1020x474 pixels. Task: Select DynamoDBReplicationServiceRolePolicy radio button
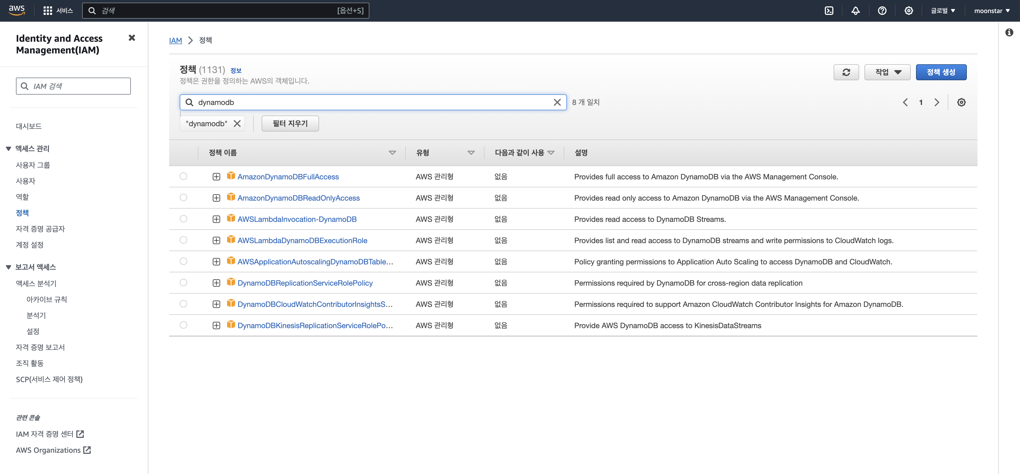click(x=183, y=282)
